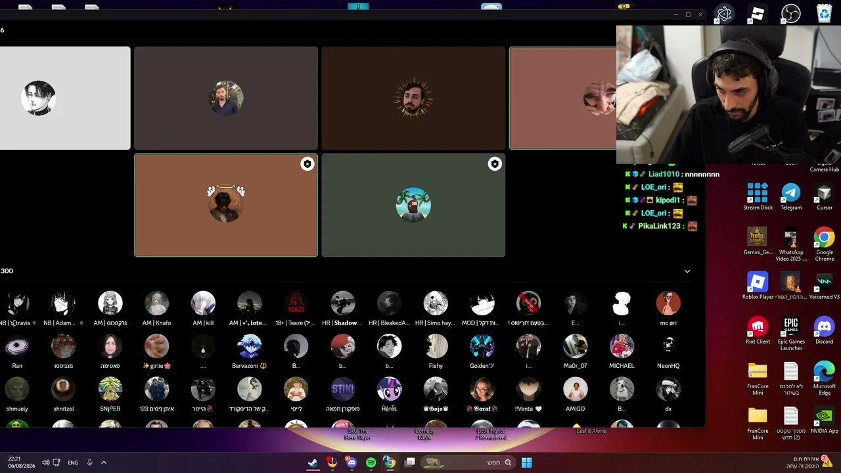Image resolution: width=841 pixels, height=473 pixels.
Task: Open the weather widget on taskbar
Action: point(808,462)
